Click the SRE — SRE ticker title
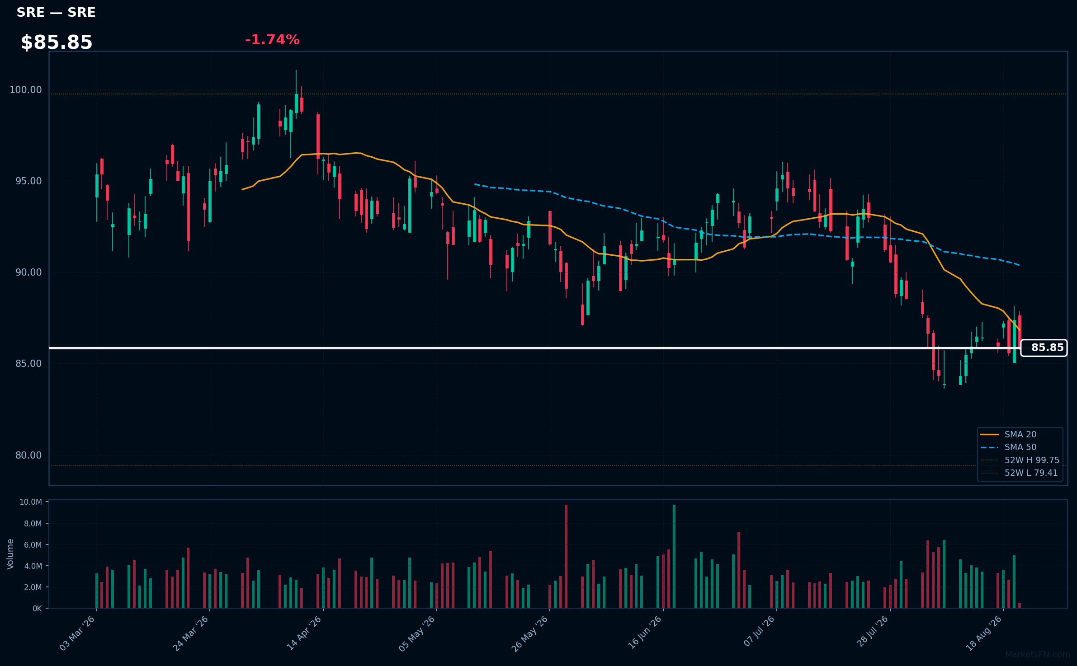 [x=56, y=13]
